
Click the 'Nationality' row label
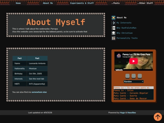click(x=19, y=69)
